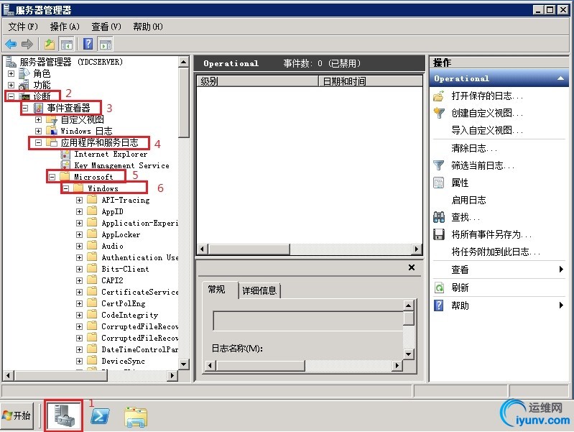Click the create custom view funnel icon
The width and height of the screenshot is (574, 432).
pyautogui.click(x=438, y=114)
